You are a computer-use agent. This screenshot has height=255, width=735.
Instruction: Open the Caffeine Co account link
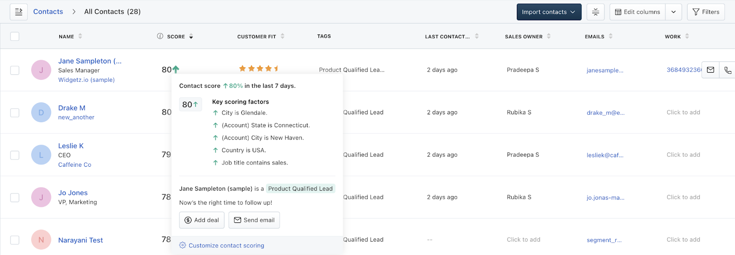74,164
